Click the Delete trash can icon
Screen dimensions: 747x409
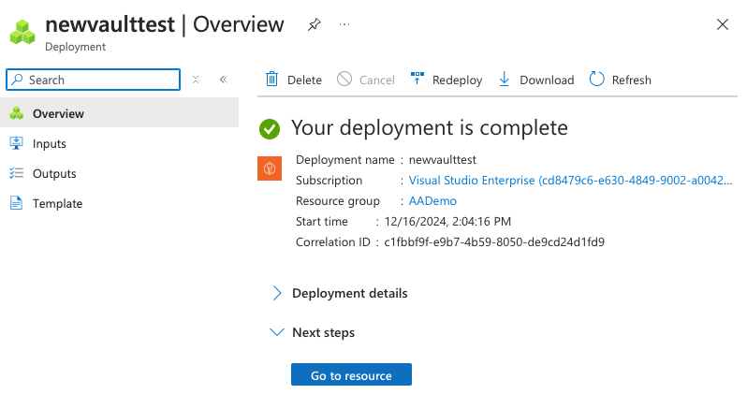tap(271, 80)
